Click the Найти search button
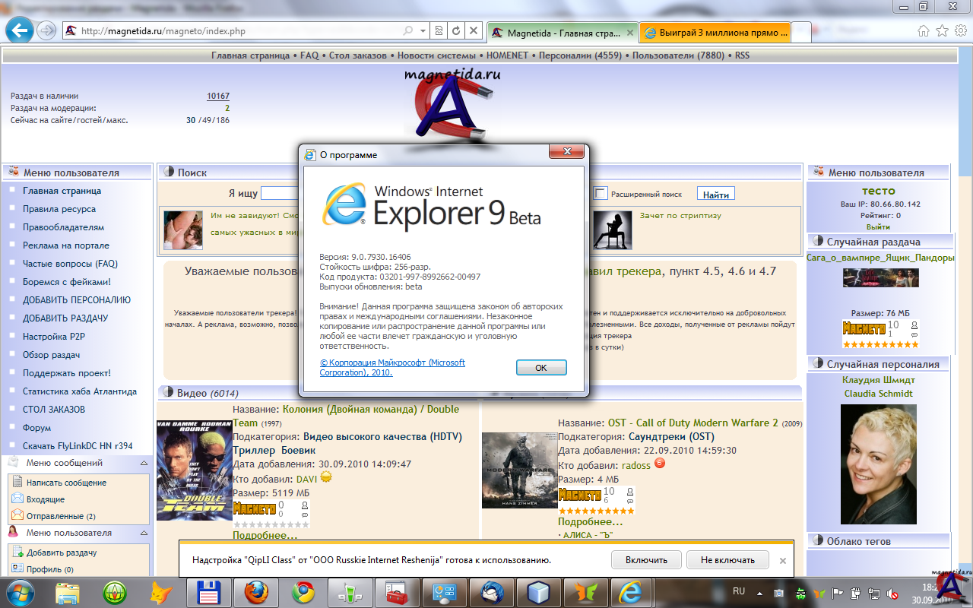The height and width of the screenshot is (608, 973). tap(715, 195)
